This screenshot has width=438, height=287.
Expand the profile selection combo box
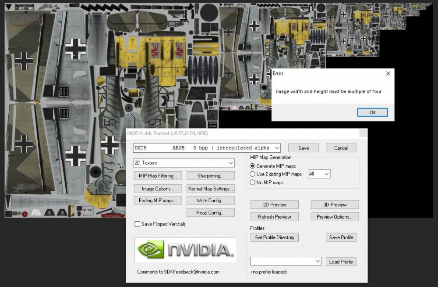286,261
